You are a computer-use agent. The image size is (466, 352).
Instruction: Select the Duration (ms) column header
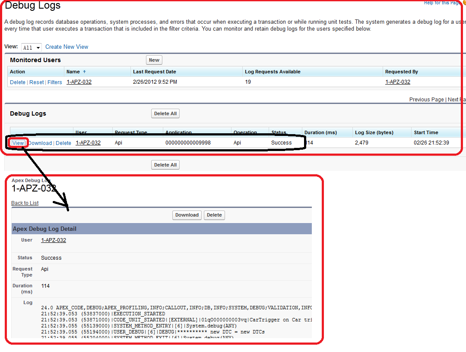321,133
